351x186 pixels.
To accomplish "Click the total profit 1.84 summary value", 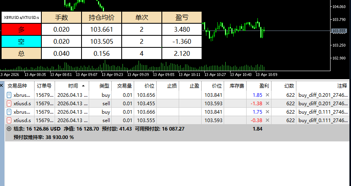I will 257,129.
